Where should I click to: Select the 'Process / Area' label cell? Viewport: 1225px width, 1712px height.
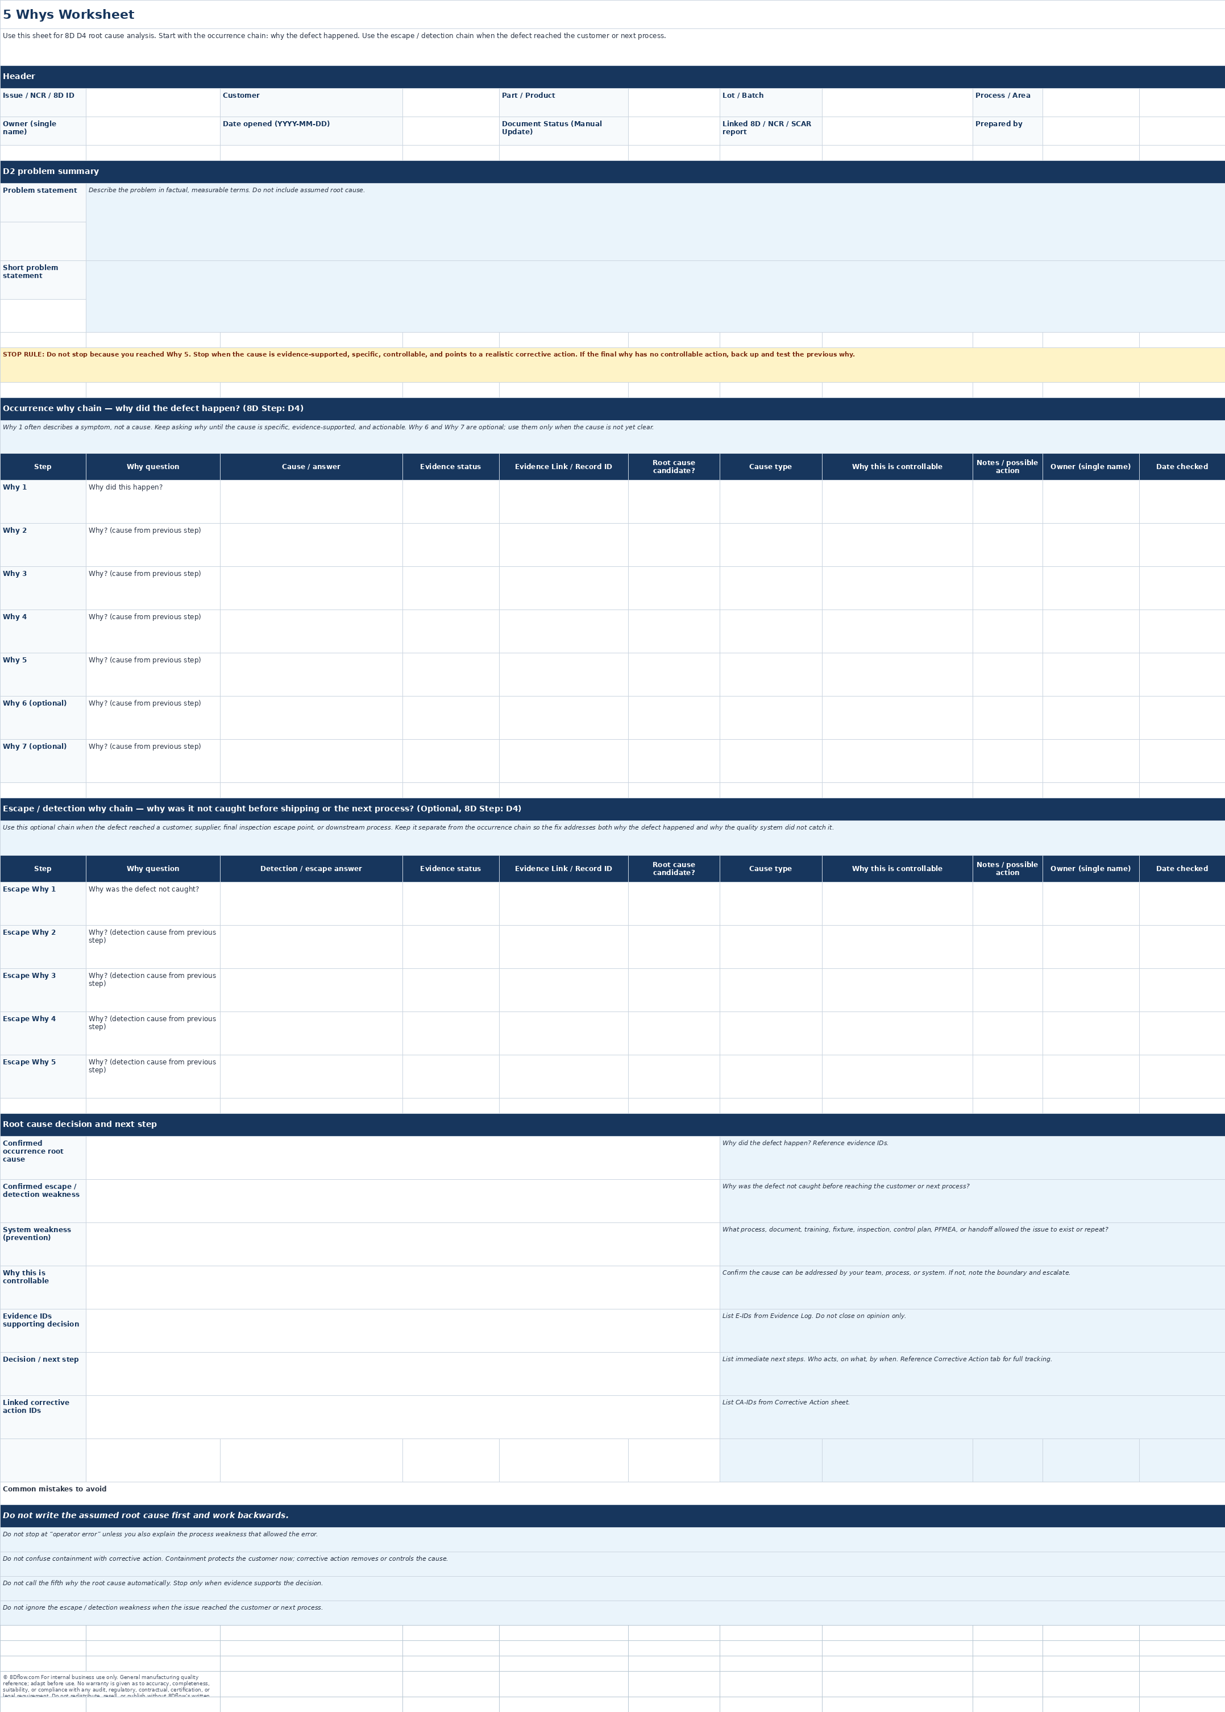coord(1007,102)
